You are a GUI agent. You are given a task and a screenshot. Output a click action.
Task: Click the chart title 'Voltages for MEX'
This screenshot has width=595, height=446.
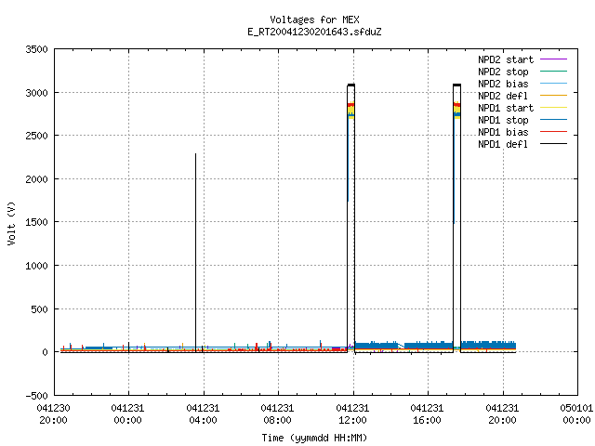point(314,20)
